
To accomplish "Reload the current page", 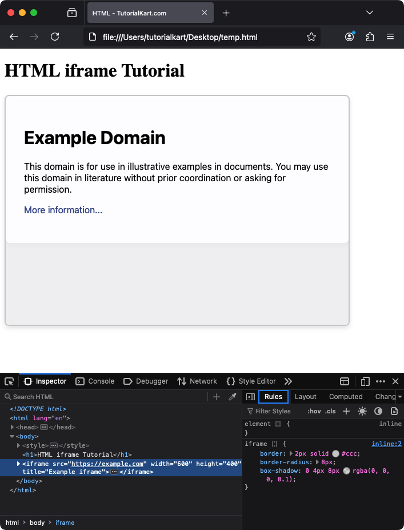I will point(55,37).
